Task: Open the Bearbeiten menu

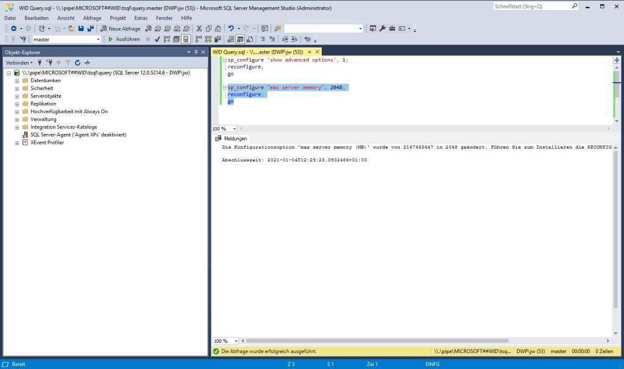Action: coord(37,18)
